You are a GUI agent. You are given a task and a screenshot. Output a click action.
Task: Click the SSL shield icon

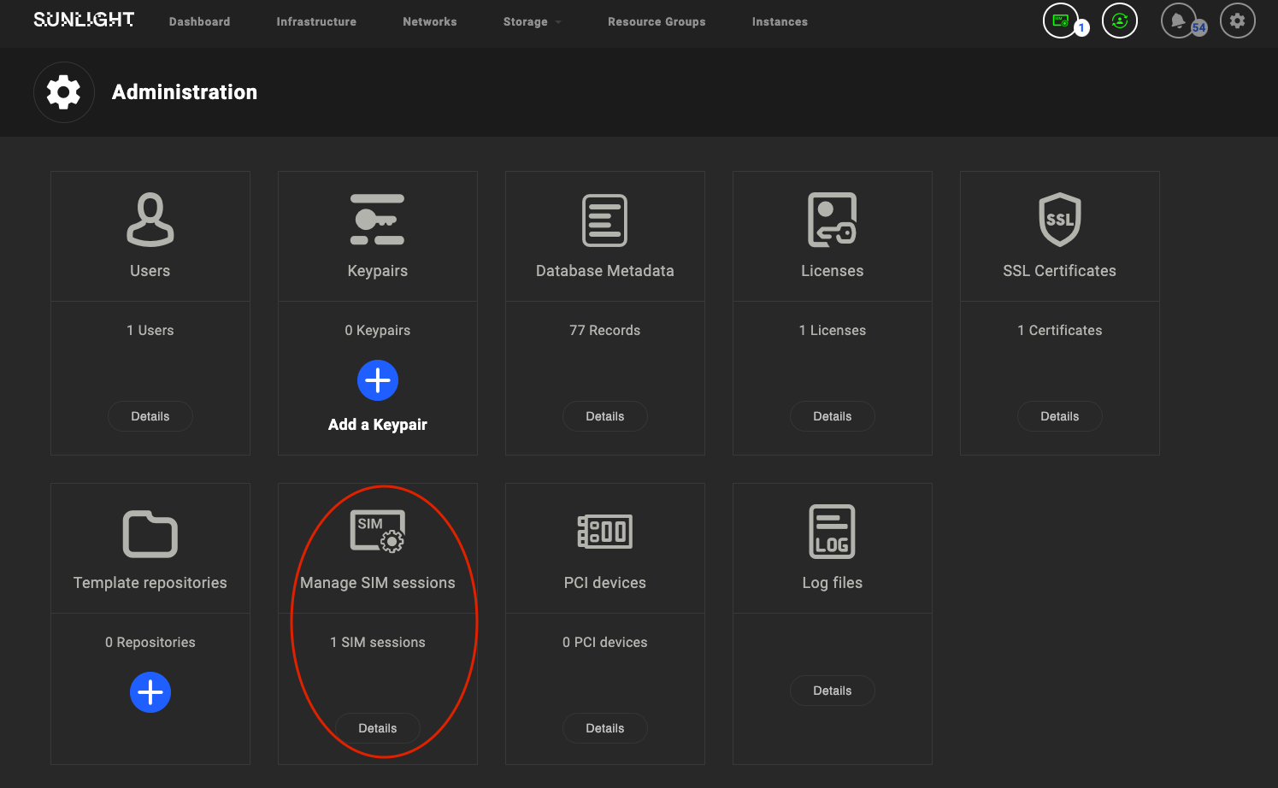(x=1060, y=220)
